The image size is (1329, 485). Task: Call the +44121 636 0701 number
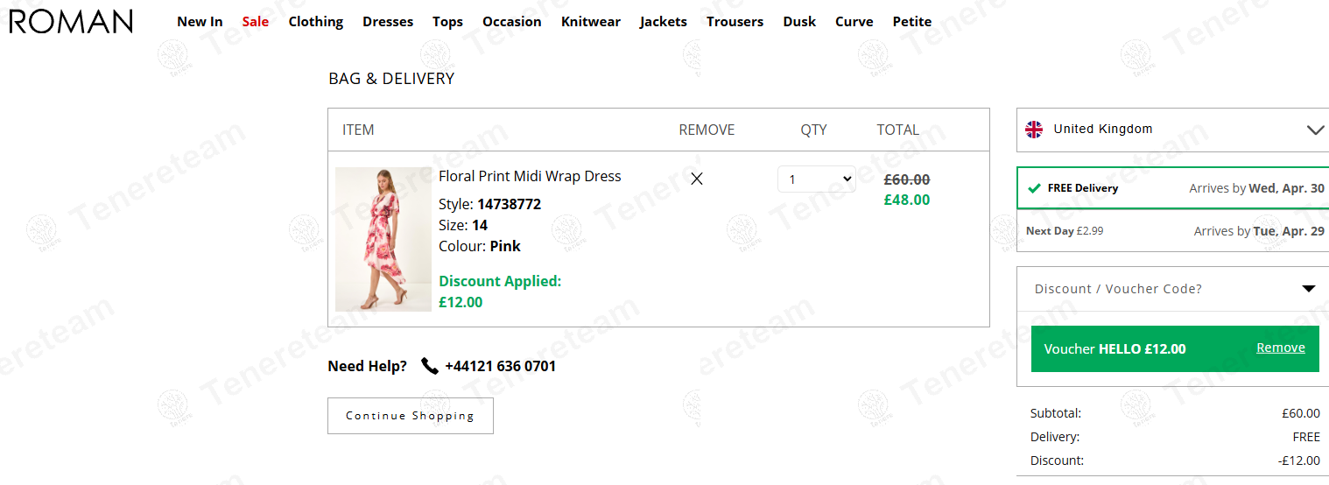tap(500, 366)
